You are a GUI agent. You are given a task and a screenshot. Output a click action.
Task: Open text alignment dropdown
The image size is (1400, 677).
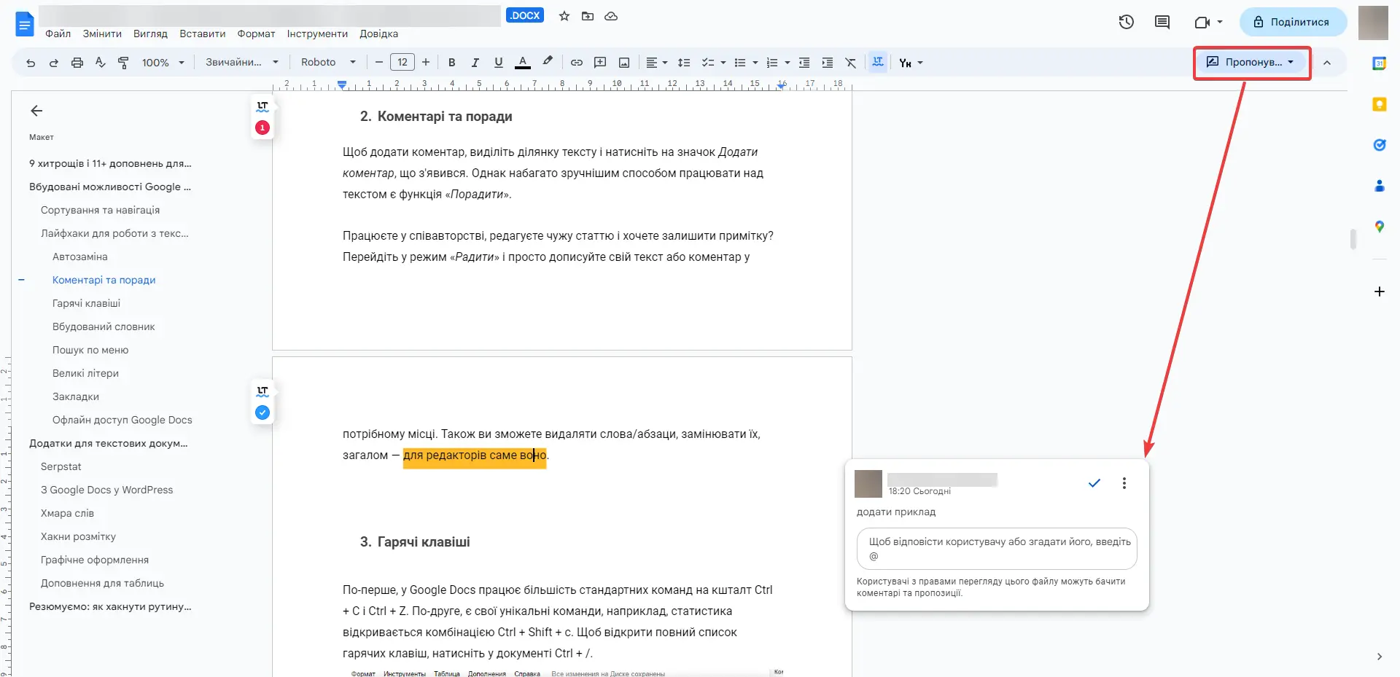tap(656, 63)
